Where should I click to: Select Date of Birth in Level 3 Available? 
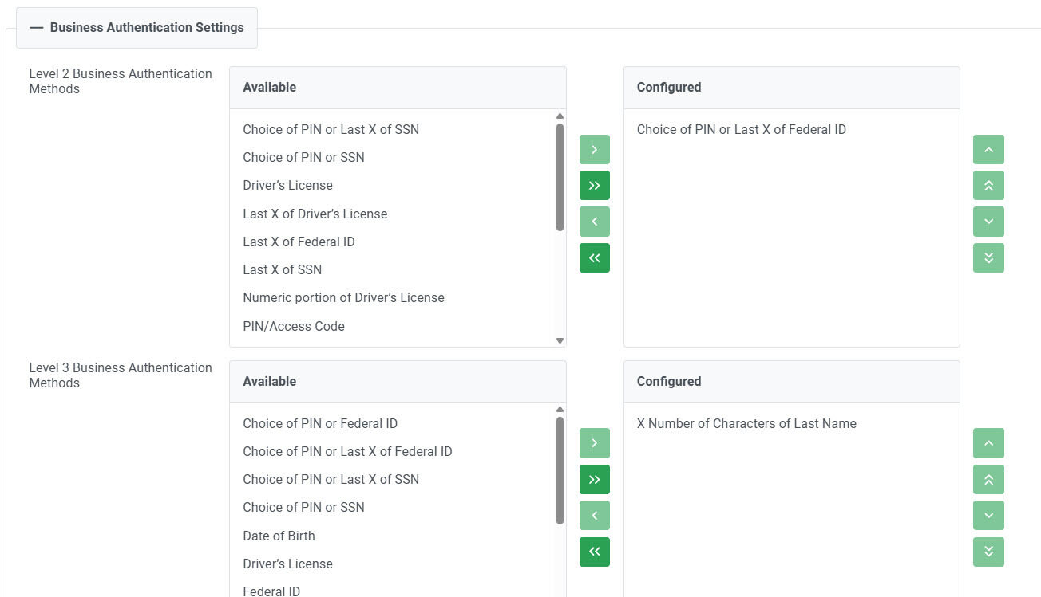[392, 536]
